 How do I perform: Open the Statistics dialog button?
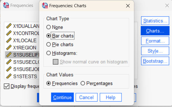(155, 21)
